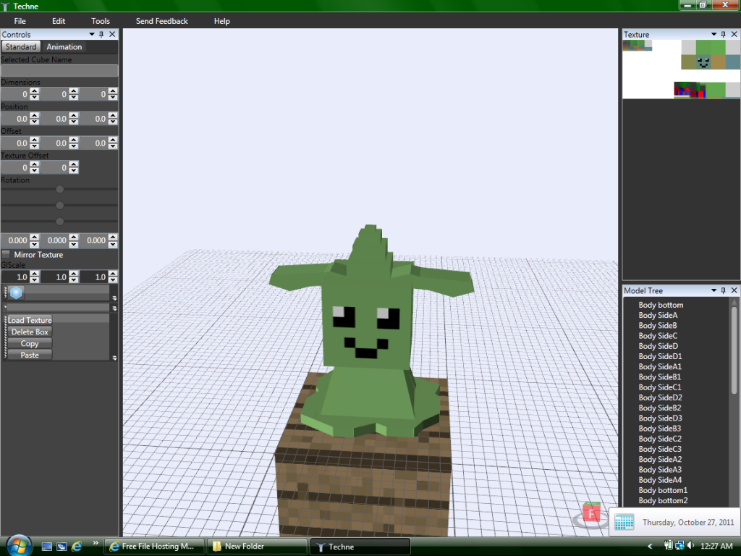Click the third Rotation slider handle
Image resolution: width=741 pixels, height=556 pixels.
coord(59,222)
